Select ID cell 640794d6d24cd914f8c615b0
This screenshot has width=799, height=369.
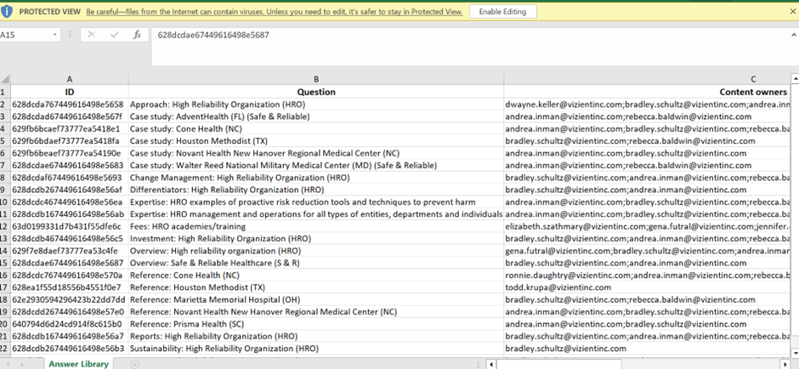point(70,324)
